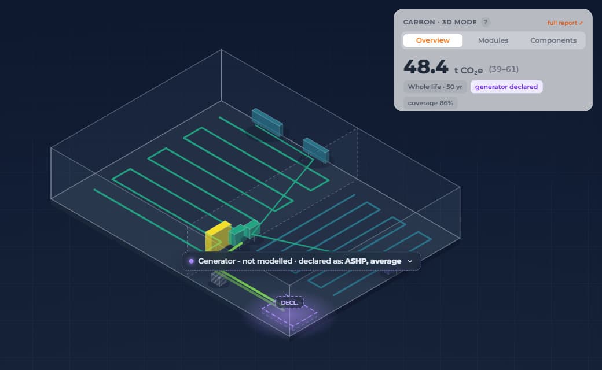Switch to the Overview tab
Viewport: 602px width, 370px height.
click(433, 40)
